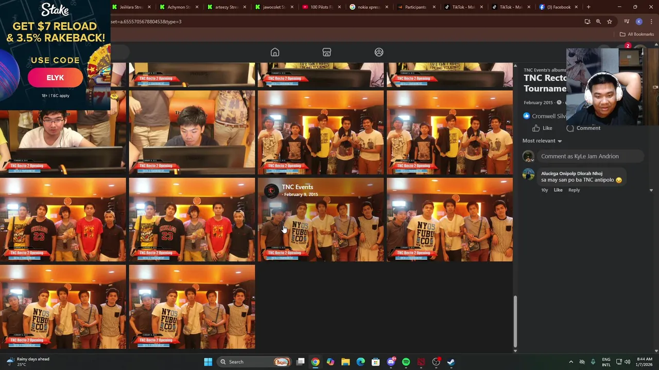The width and height of the screenshot is (659, 370).
Task: Open Task View on taskbar
Action: pos(301,362)
